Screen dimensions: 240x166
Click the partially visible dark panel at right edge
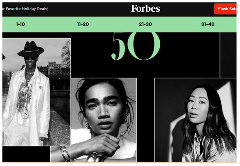pyautogui.click(x=228, y=55)
